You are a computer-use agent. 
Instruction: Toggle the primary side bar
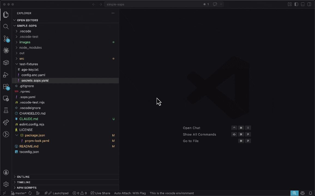click(296, 4)
